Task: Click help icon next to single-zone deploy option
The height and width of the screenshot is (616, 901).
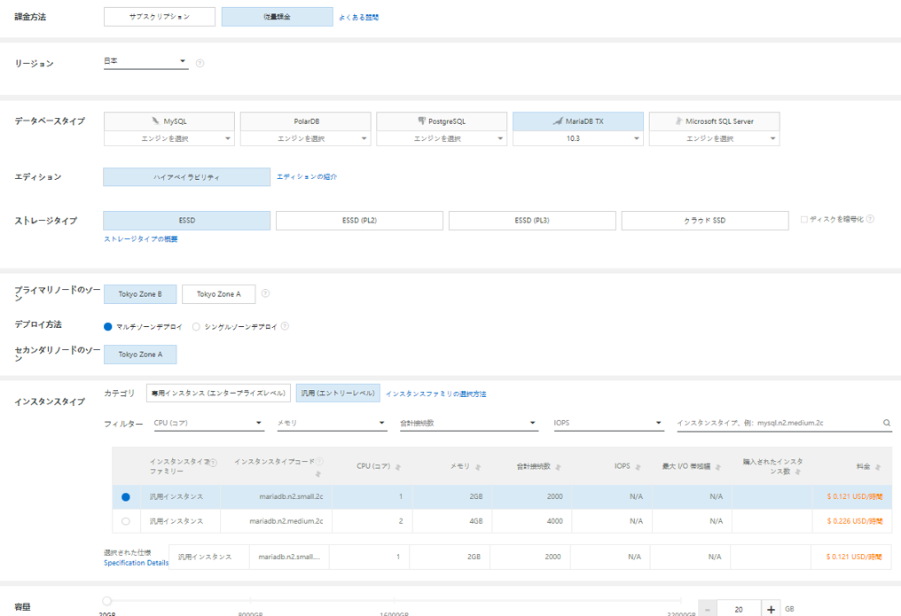Action: tap(285, 326)
